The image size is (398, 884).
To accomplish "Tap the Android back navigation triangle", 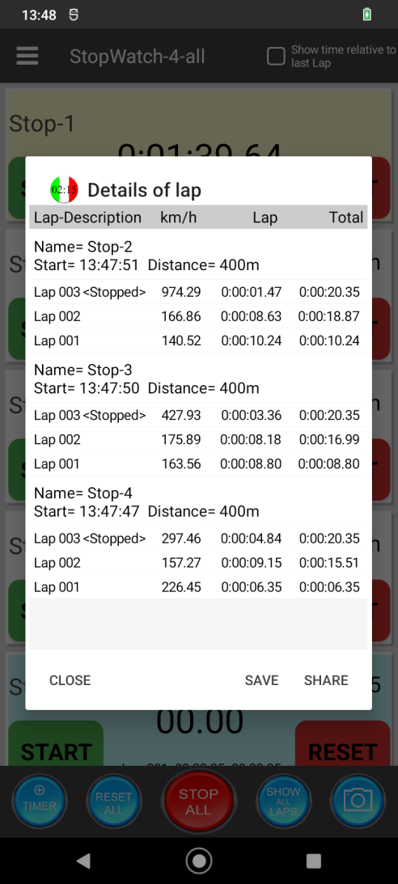I will click(x=83, y=861).
